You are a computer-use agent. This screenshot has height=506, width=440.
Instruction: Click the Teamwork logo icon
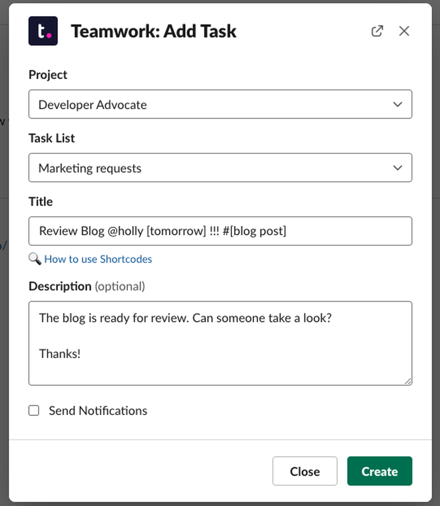point(43,31)
